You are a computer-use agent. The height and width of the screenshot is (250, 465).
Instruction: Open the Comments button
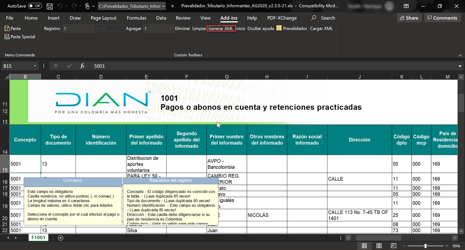pyautogui.click(x=442, y=18)
